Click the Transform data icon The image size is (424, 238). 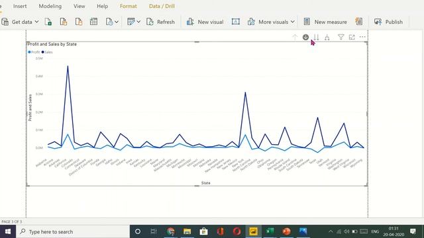coord(131,22)
